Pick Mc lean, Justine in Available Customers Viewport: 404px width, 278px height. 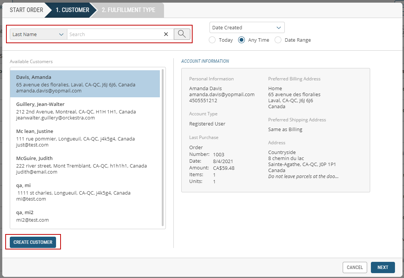click(85, 138)
